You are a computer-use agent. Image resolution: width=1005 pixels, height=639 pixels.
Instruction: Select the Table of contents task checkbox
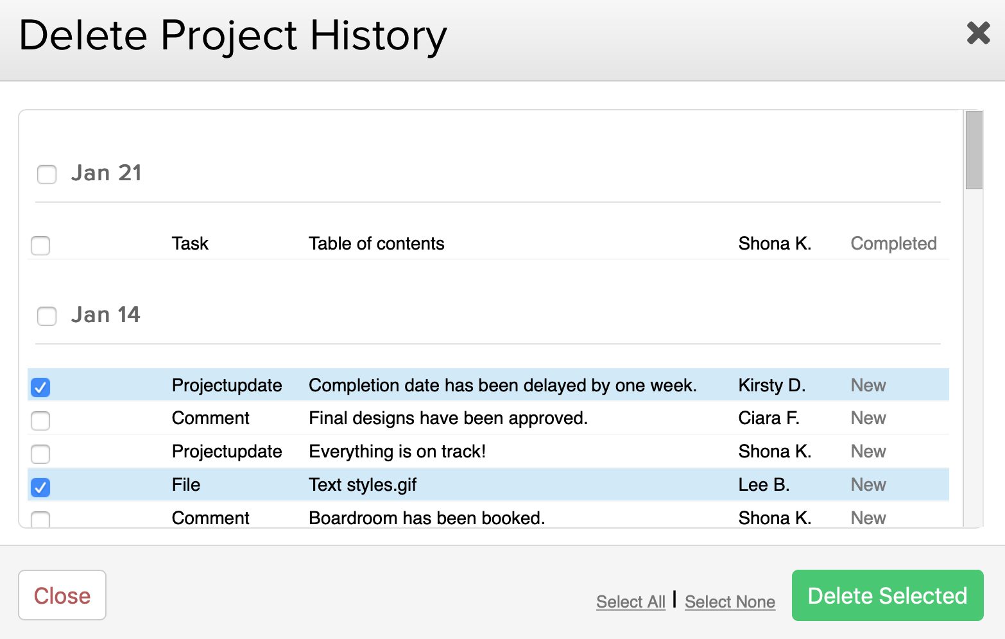[40, 245]
